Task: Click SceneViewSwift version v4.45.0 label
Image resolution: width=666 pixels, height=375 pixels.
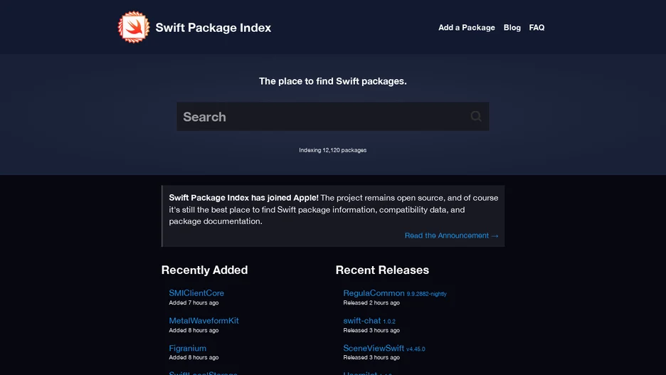Action: tap(416, 349)
